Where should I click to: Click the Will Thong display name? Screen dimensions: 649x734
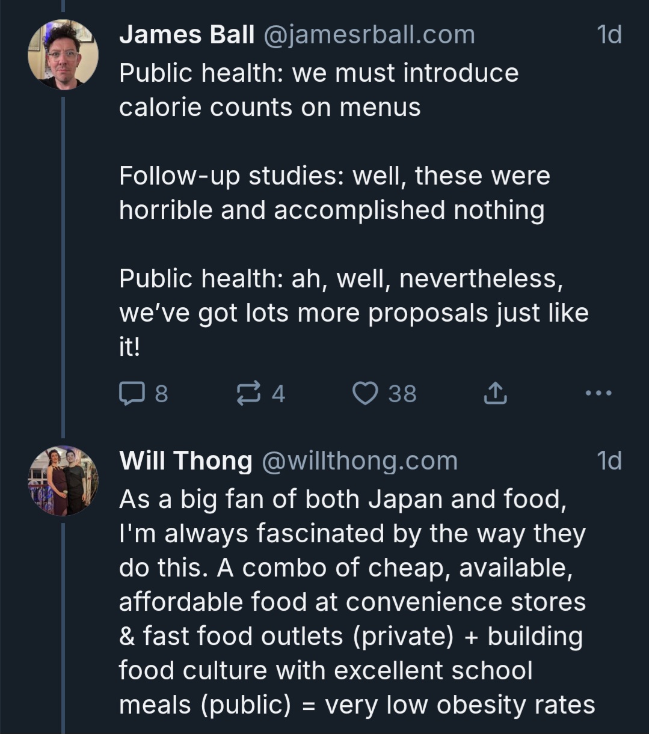pos(186,461)
